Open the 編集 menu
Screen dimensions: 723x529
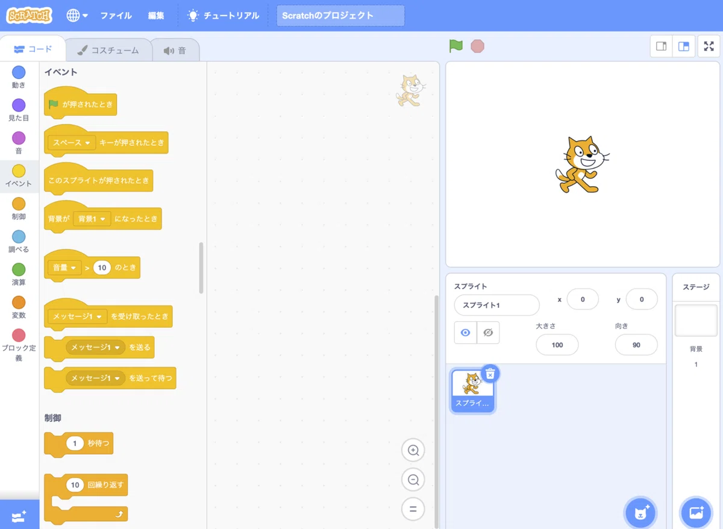[156, 16]
